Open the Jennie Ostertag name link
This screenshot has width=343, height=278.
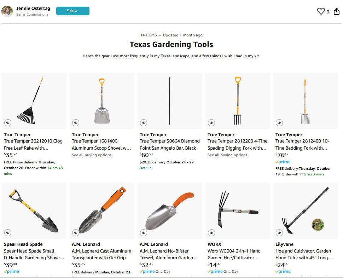(x=33, y=8)
